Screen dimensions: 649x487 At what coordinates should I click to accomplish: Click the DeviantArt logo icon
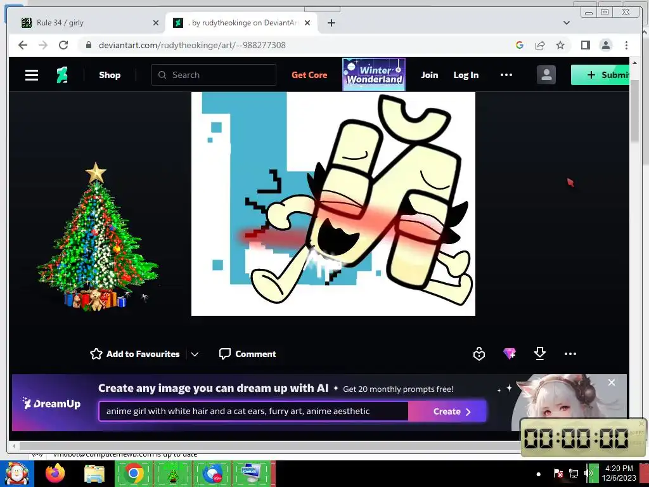click(62, 75)
